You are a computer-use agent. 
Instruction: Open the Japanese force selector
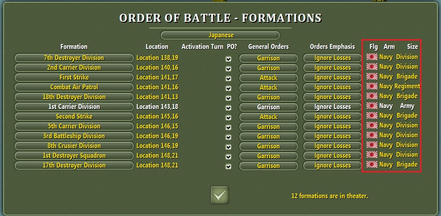coord(220,36)
